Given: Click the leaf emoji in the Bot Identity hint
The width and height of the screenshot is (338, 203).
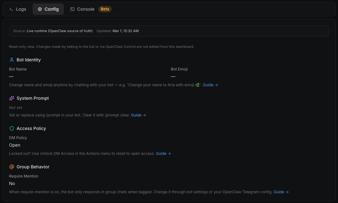Looking at the screenshot, I should [x=197, y=85].
